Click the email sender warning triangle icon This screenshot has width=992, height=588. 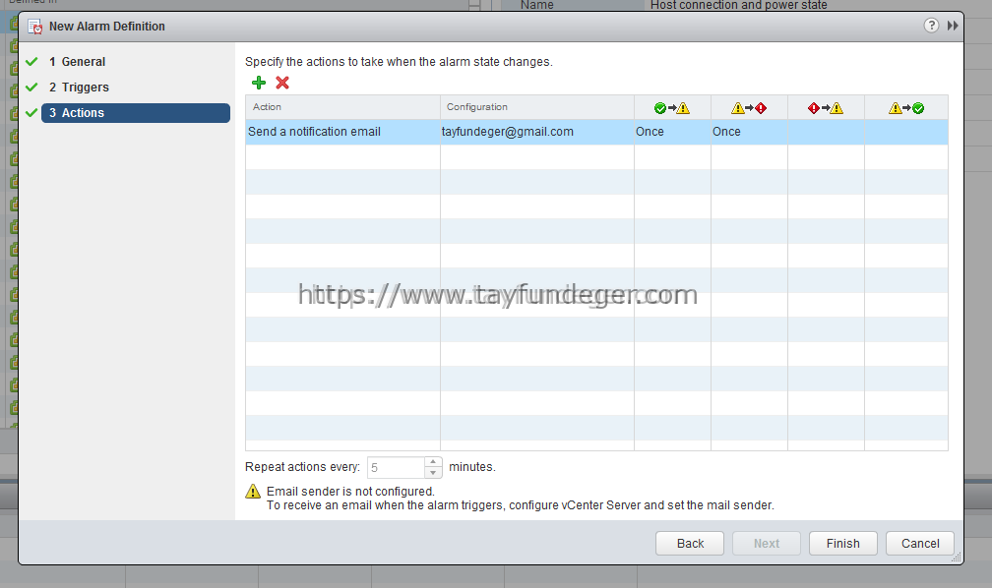tap(253, 492)
